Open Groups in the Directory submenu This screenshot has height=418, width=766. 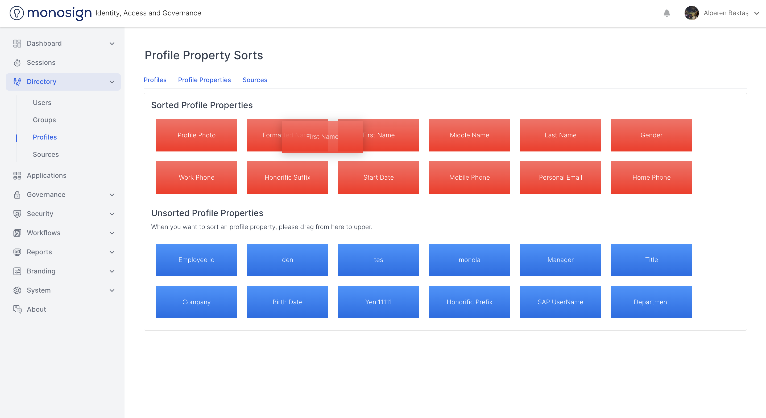click(x=44, y=120)
